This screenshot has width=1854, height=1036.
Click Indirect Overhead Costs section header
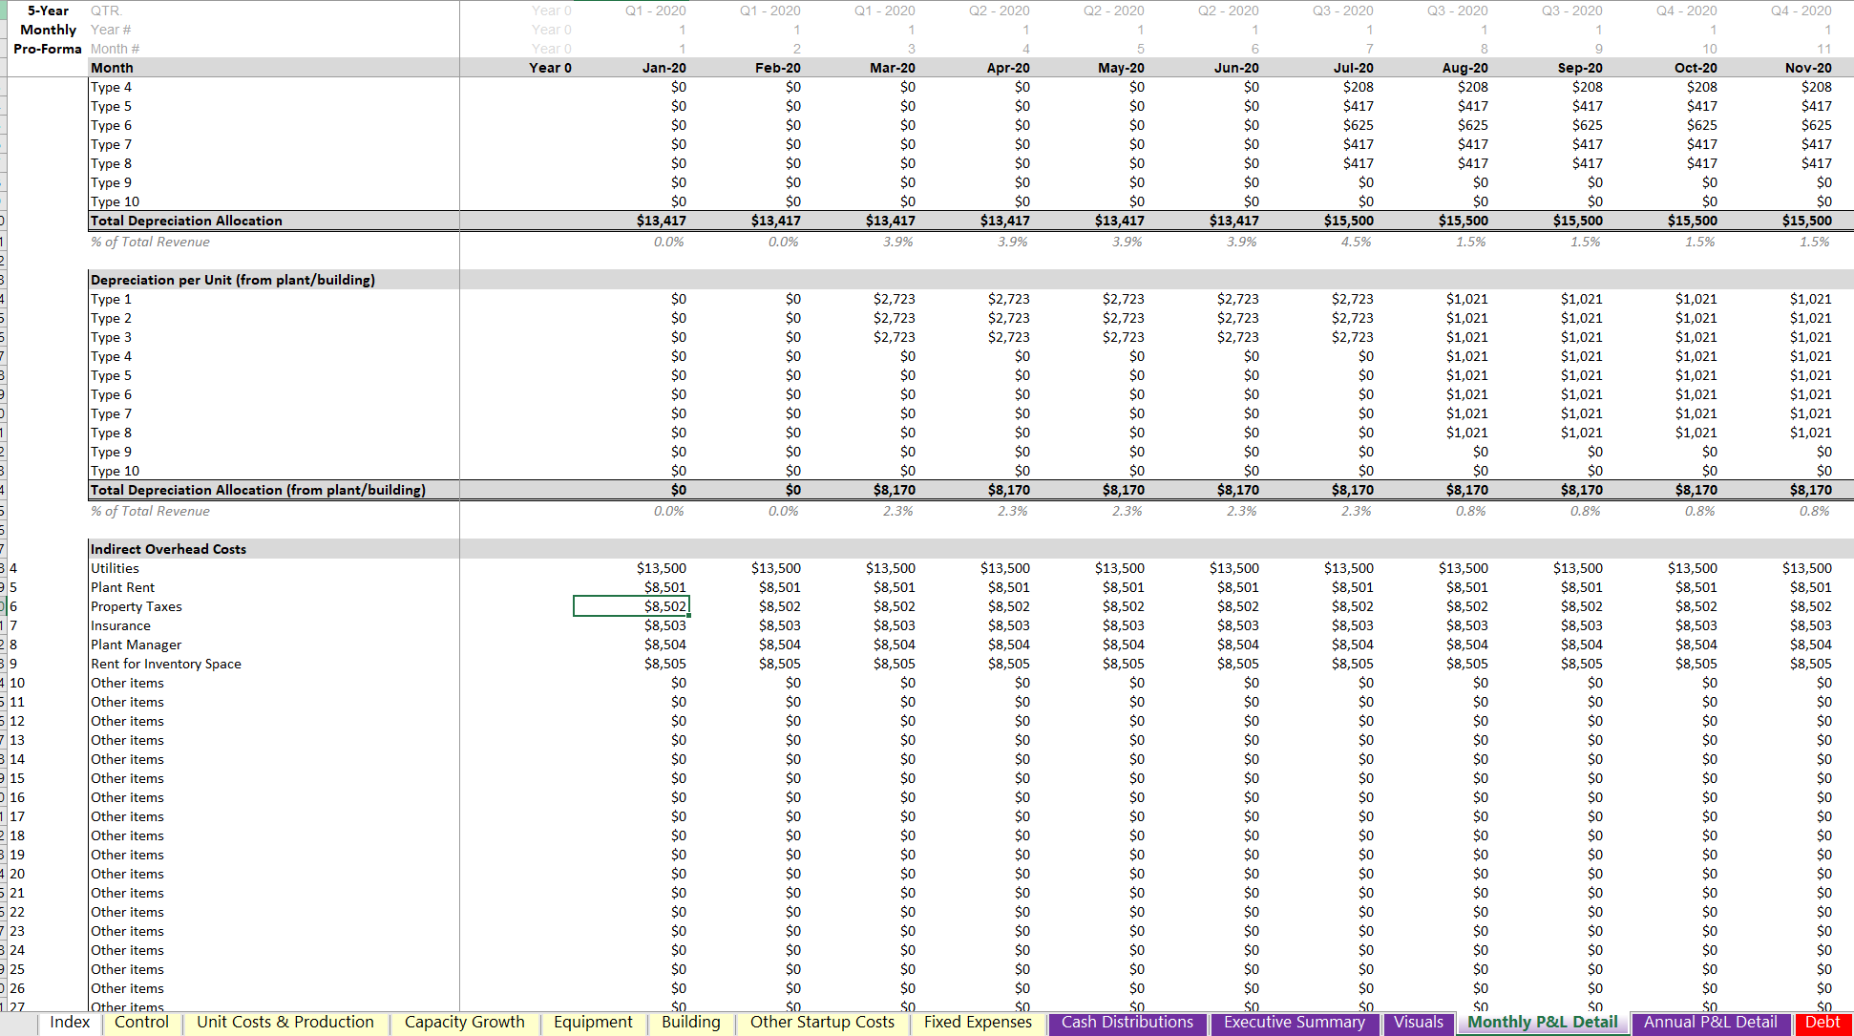click(x=168, y=549)
